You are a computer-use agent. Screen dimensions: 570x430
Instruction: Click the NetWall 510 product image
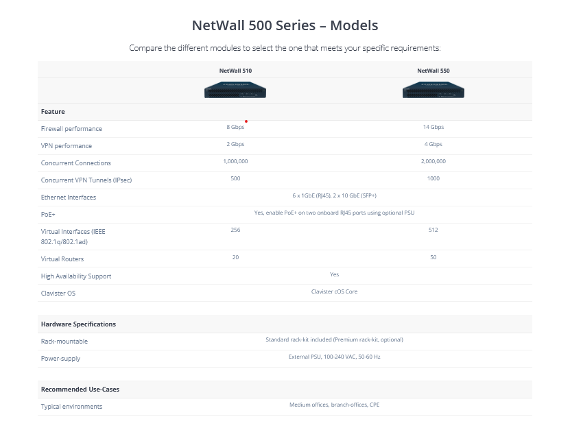[x=235, y=91]
